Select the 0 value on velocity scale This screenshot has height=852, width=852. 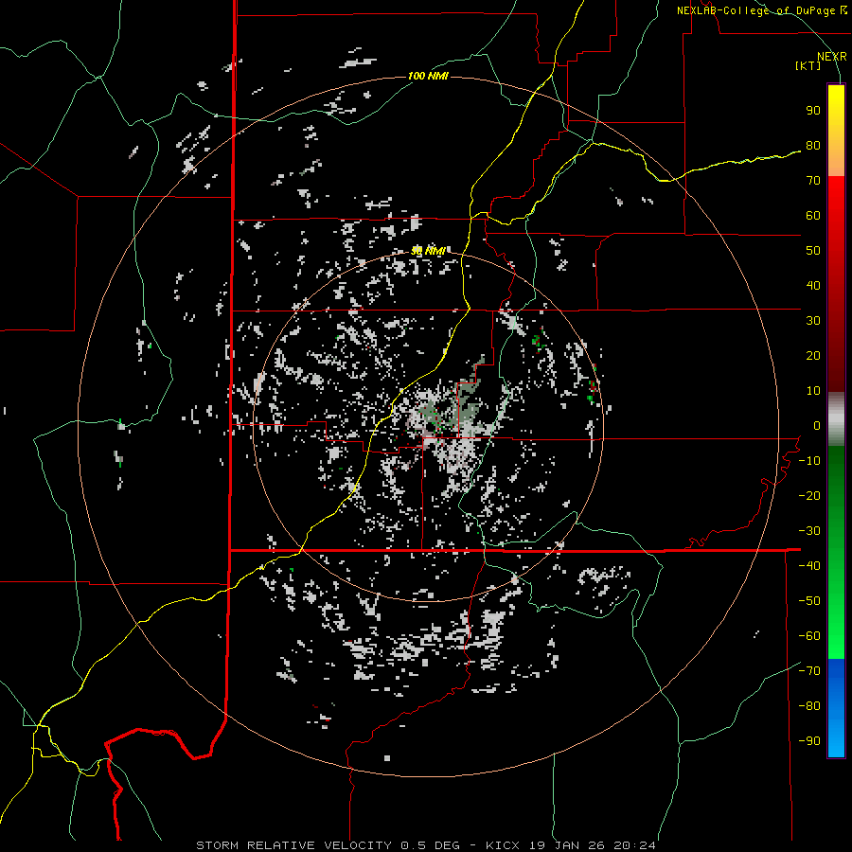817,426
